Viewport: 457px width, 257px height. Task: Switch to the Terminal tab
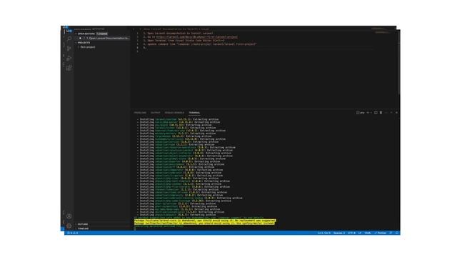coord(194,113)
